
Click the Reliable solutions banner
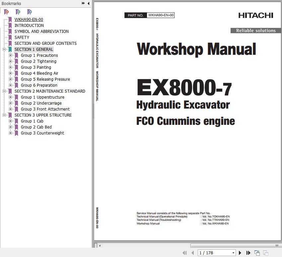pyautogui.click(x=256, y=31)
